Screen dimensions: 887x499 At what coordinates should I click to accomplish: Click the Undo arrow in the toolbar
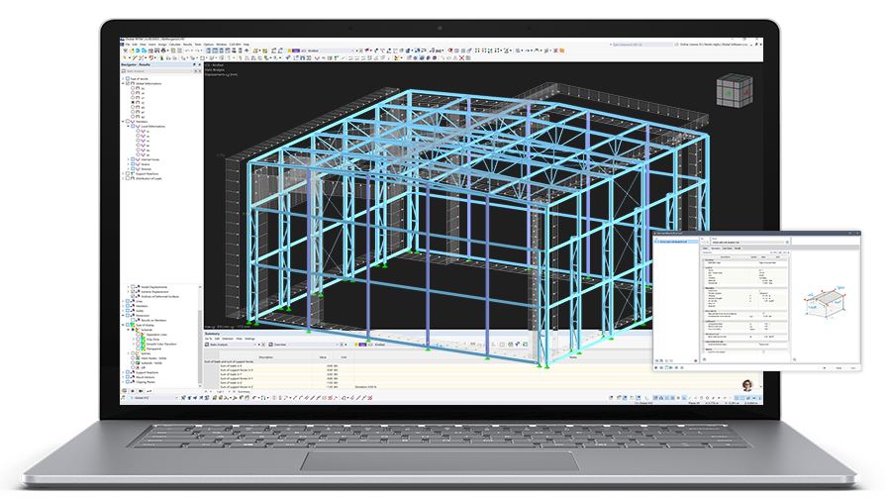coord(186,50)
